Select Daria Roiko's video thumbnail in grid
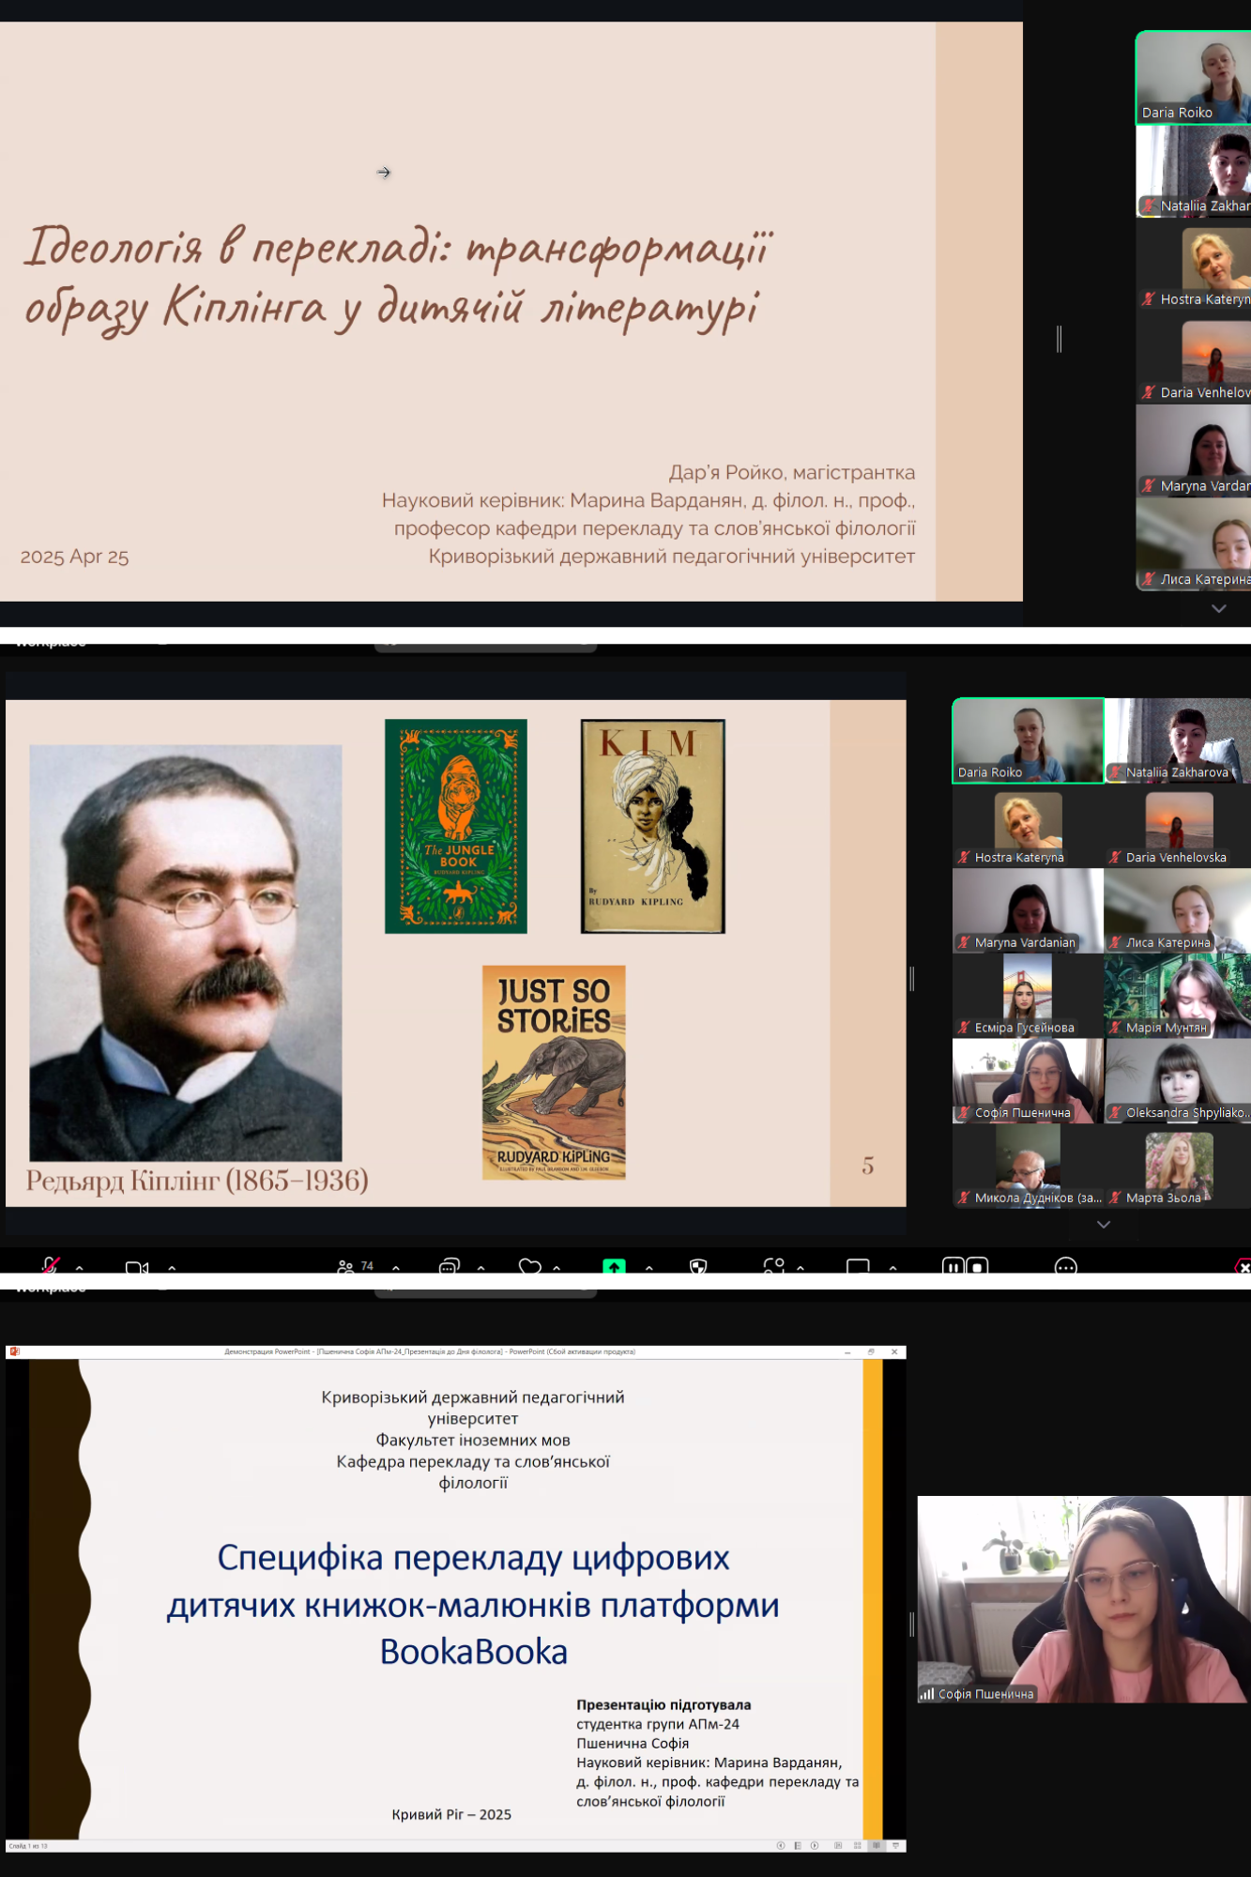 tap(1028, 739)
